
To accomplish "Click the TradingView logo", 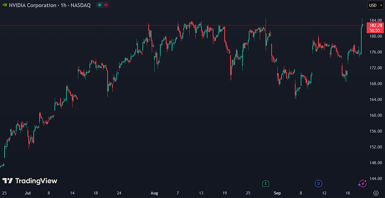I will click(x=30, y=181).
